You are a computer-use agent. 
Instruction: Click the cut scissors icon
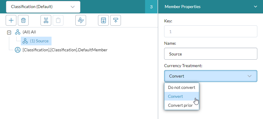(46, 20)
